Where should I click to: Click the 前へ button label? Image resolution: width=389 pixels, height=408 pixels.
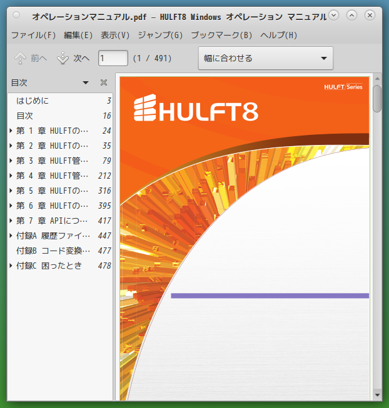pos(39,58)
